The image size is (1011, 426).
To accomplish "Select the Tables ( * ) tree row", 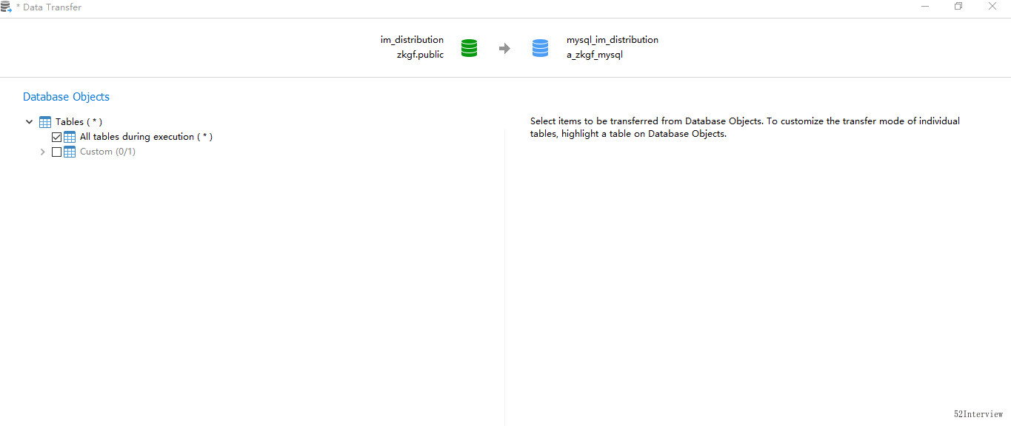I will pos(79,122).
